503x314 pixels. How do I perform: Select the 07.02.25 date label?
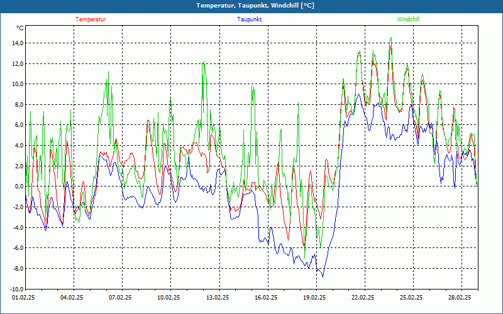[120, 298]
